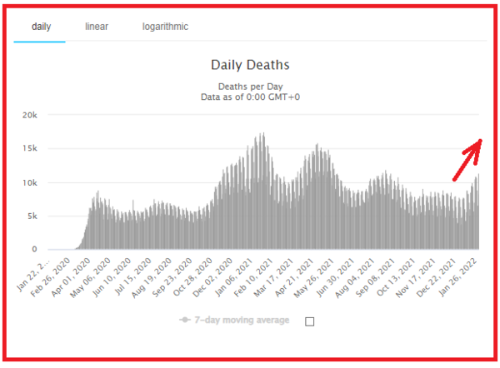The image size is (500, 368).
Task: Click the moving average legend line marker
Action: click(x=185, y=321)
